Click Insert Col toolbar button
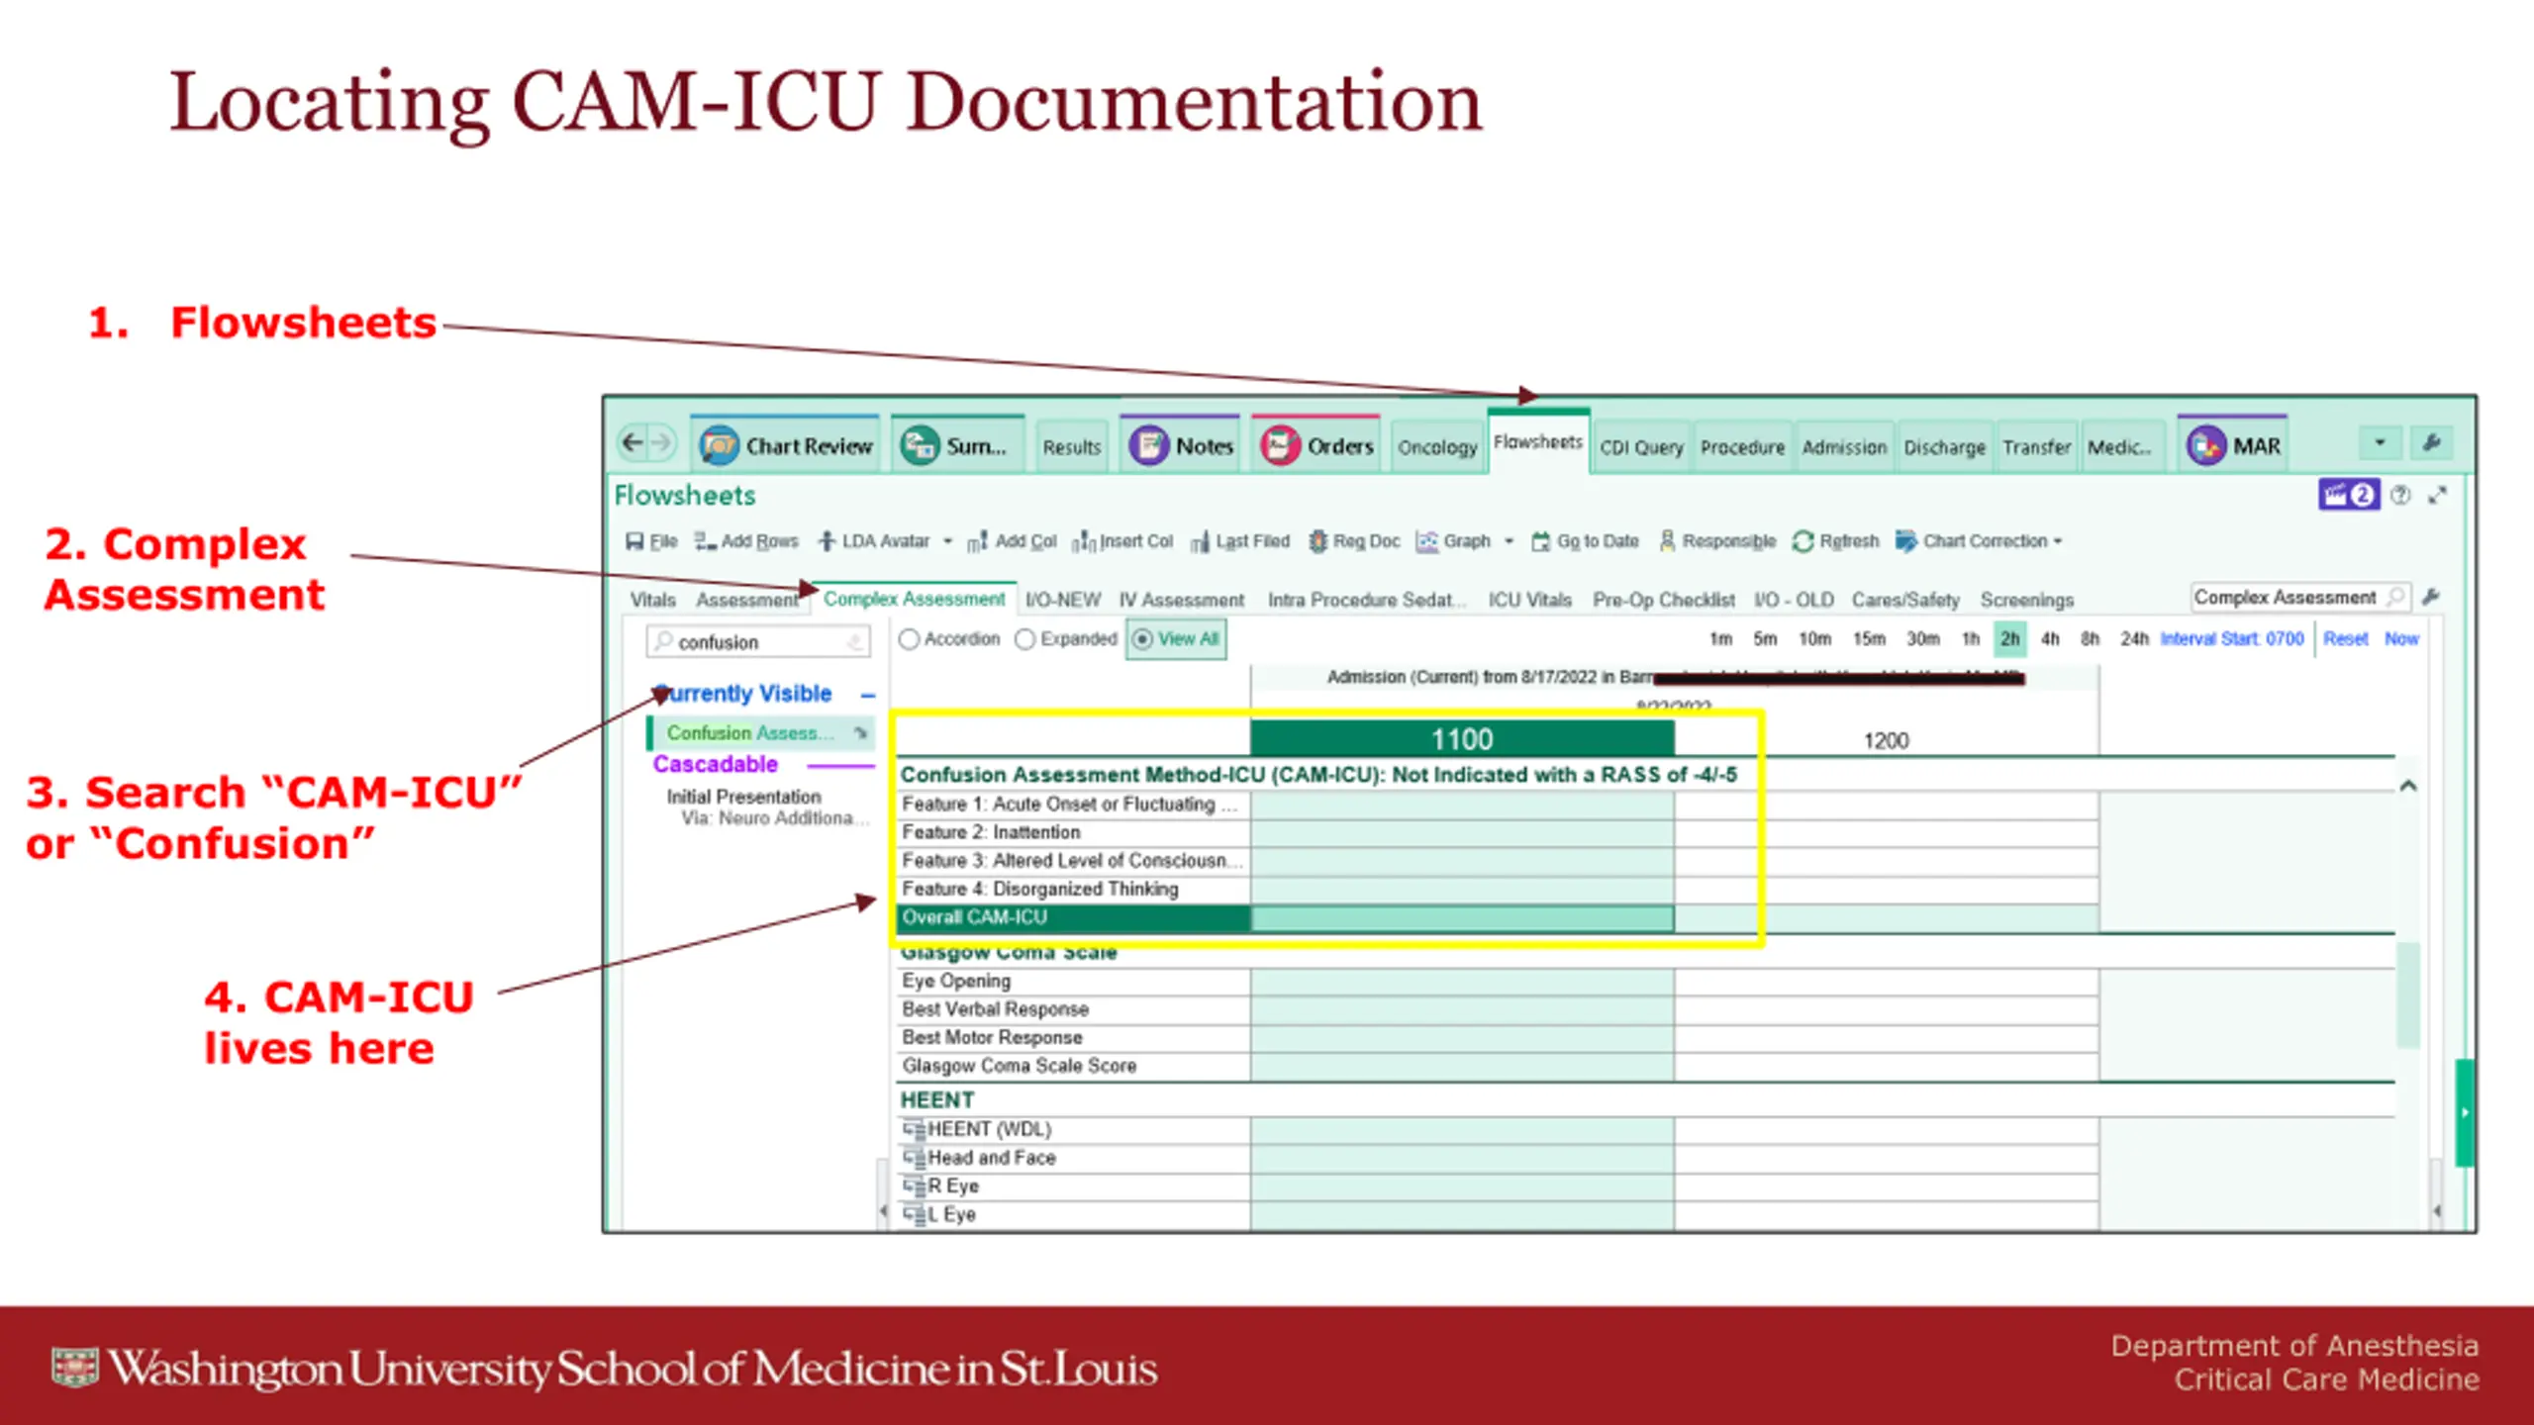This screenshot has width=2534, height=1425. click(1122, 541)
